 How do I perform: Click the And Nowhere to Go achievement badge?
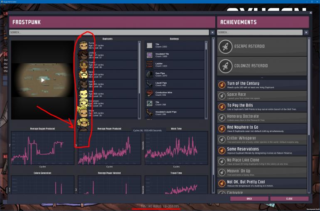point(222,129)
